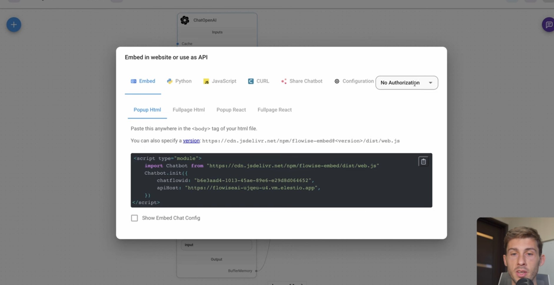Follow the version hyperlink
Viewport: 554px width, 285px height.
pyautogui.click(x=191, y=141)
